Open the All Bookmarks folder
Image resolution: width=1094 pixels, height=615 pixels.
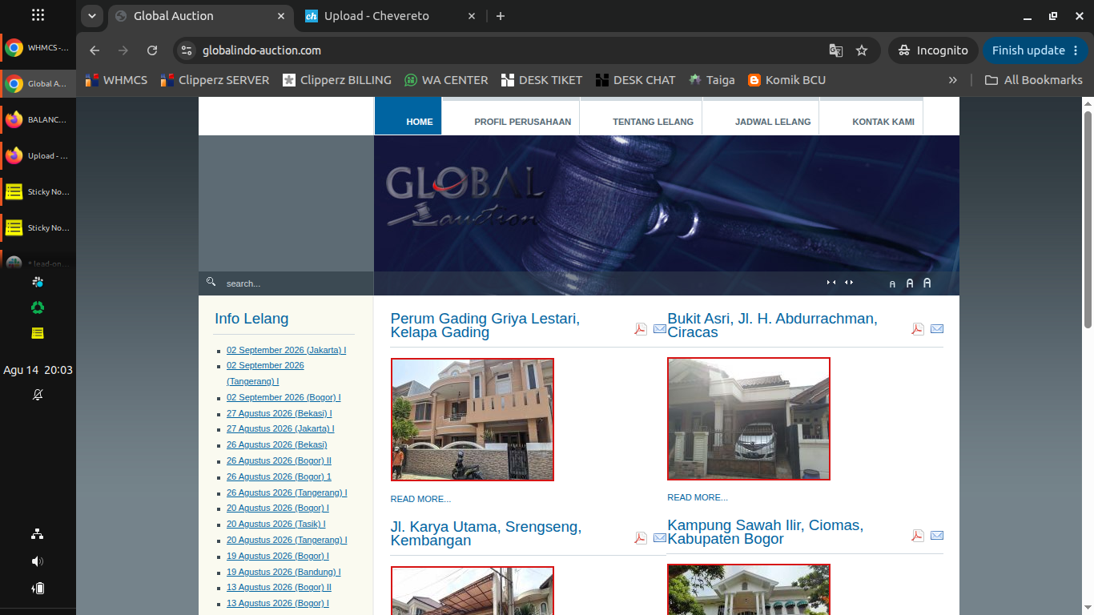(x=1034, y=80)
